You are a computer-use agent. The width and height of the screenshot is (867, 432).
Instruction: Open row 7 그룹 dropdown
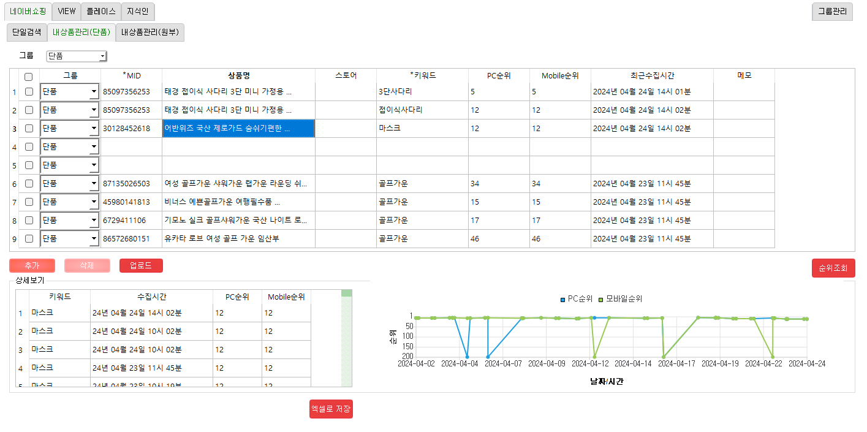click(94, 202)
